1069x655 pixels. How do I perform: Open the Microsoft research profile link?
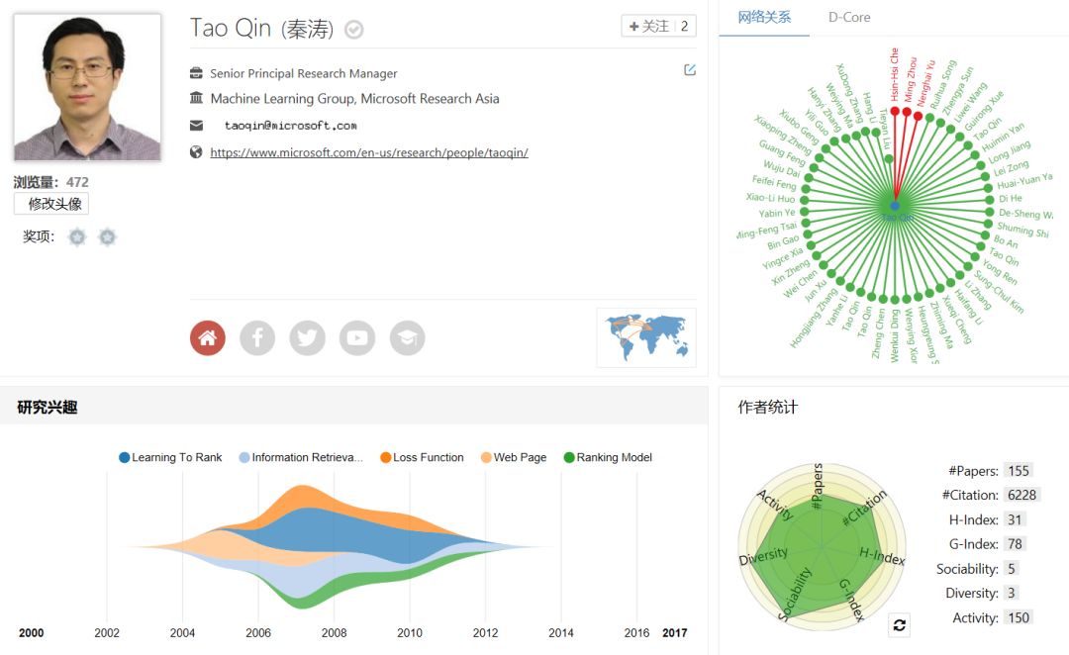(369, 152)
